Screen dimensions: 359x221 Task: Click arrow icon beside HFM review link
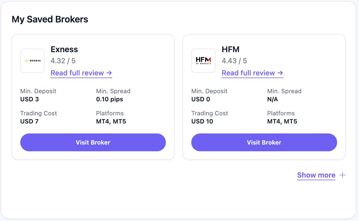click(280, 73)
